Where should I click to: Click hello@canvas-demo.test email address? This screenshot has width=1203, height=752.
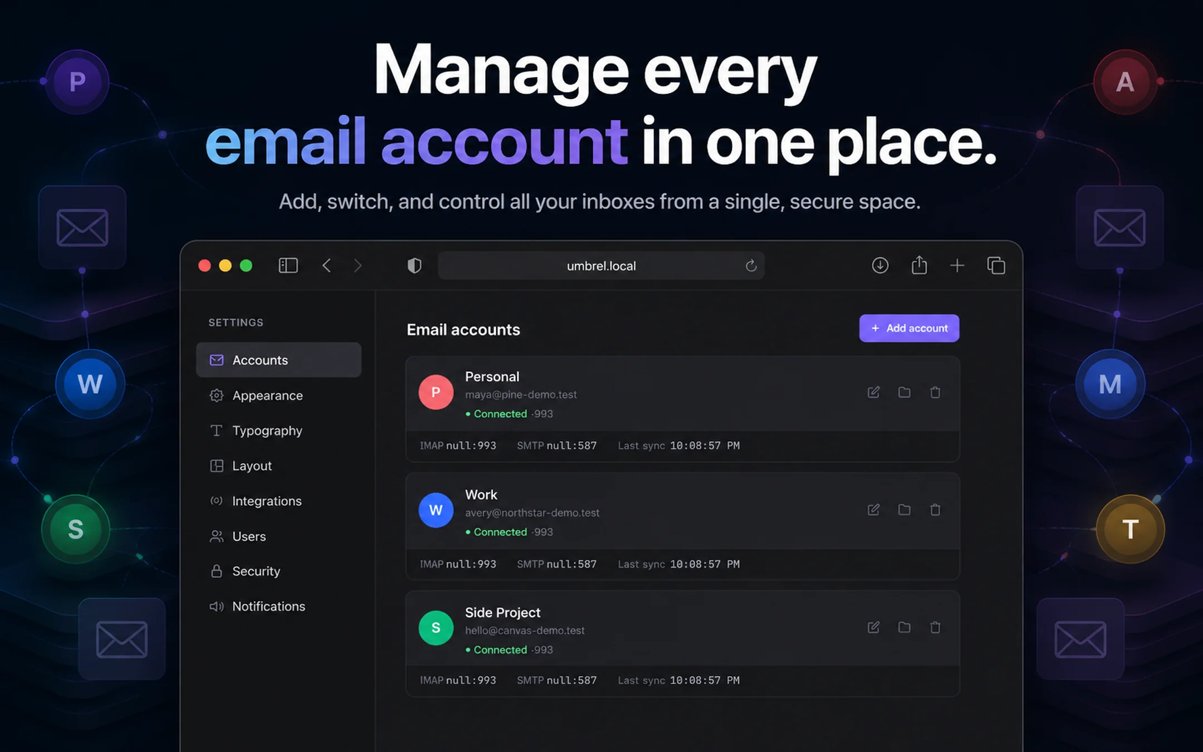point(525,630)
